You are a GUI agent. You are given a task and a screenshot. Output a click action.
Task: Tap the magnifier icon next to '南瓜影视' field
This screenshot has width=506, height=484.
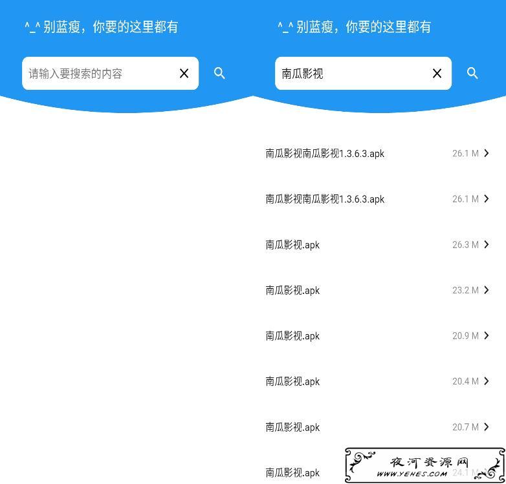coord(472,73)
